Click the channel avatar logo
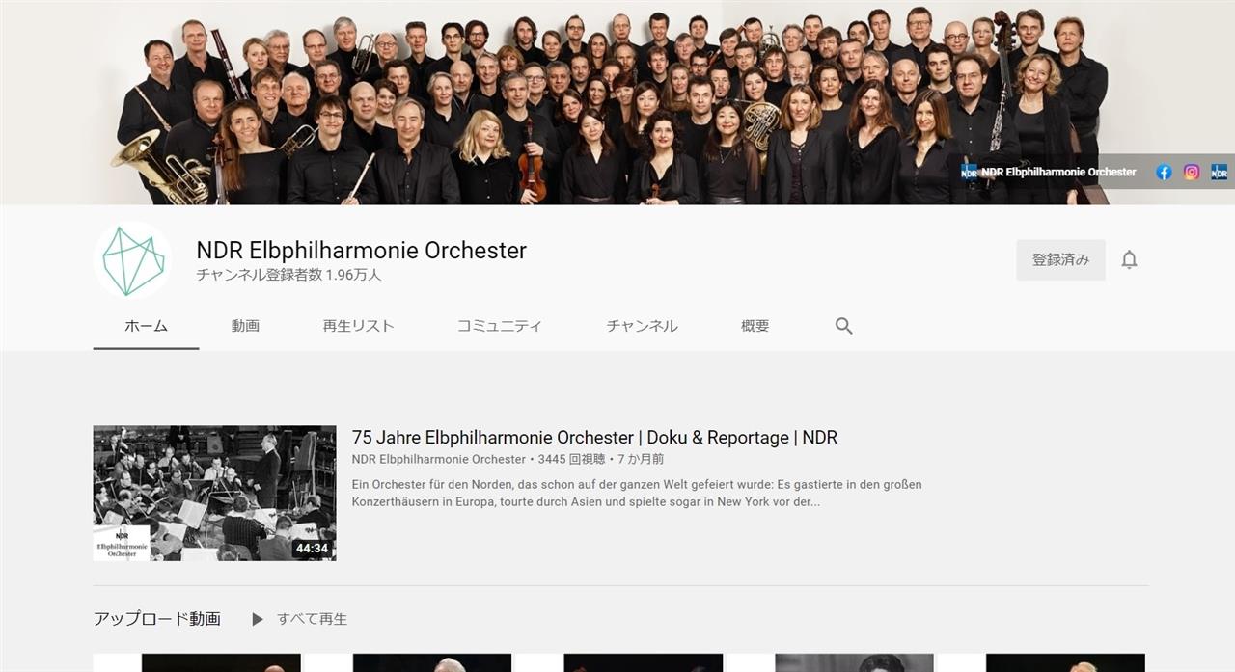Viewport: 1235px width, 672px height. 133,260
